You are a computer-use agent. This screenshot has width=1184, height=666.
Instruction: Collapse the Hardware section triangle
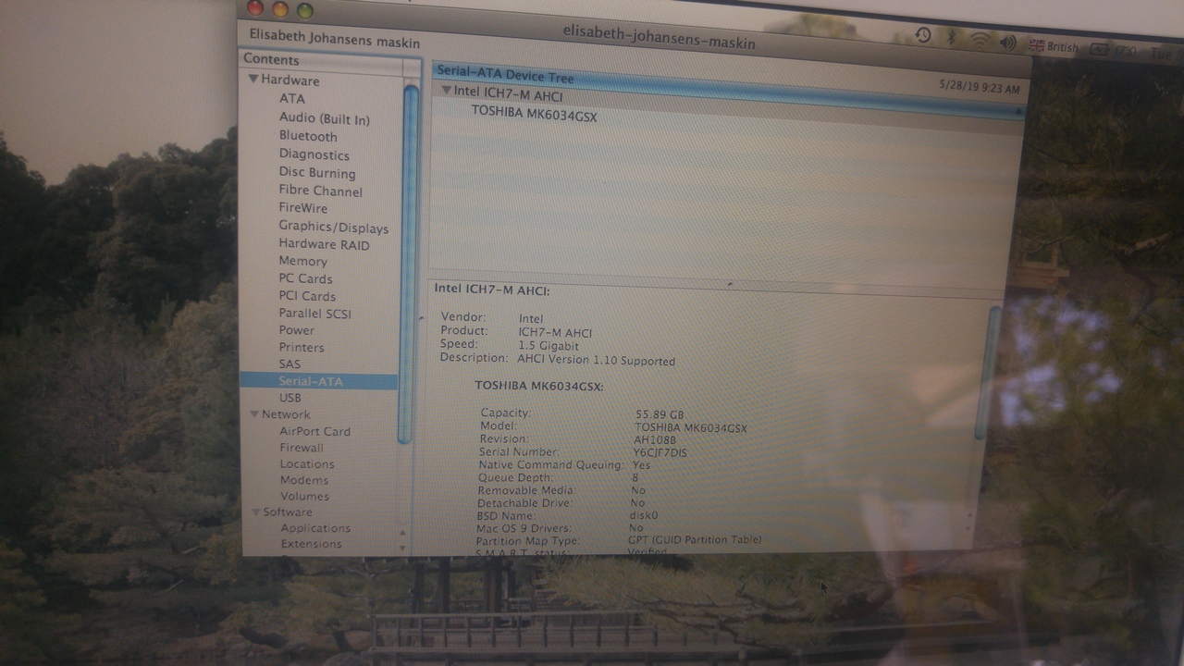(253, 80)
